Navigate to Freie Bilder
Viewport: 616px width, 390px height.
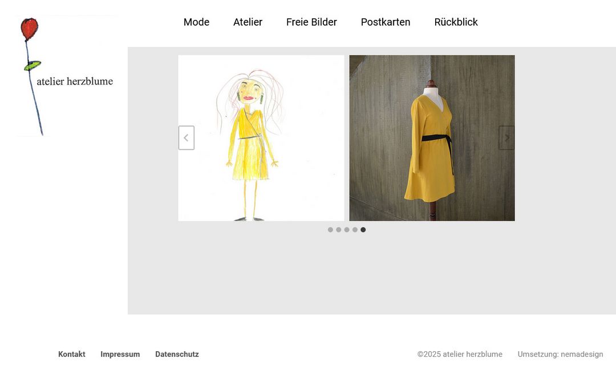point(311,22)
